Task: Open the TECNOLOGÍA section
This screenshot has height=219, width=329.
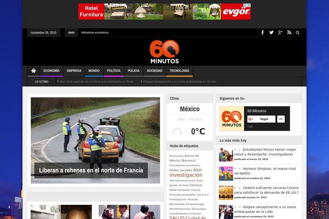Action: [x=179, y=71]
